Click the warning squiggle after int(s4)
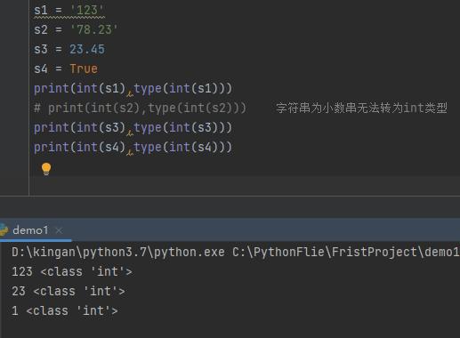 tap(130, 152)
